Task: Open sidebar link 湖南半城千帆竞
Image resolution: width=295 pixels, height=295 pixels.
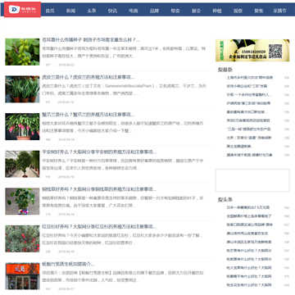Action: point(249,155)
